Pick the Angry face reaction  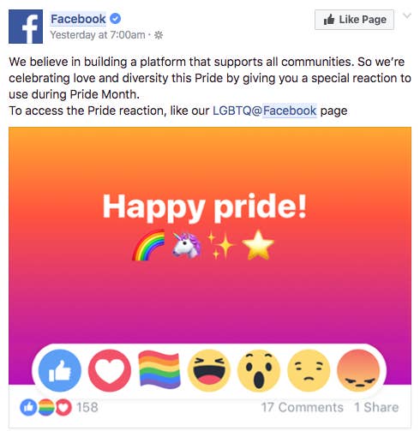tap(358, 370)
